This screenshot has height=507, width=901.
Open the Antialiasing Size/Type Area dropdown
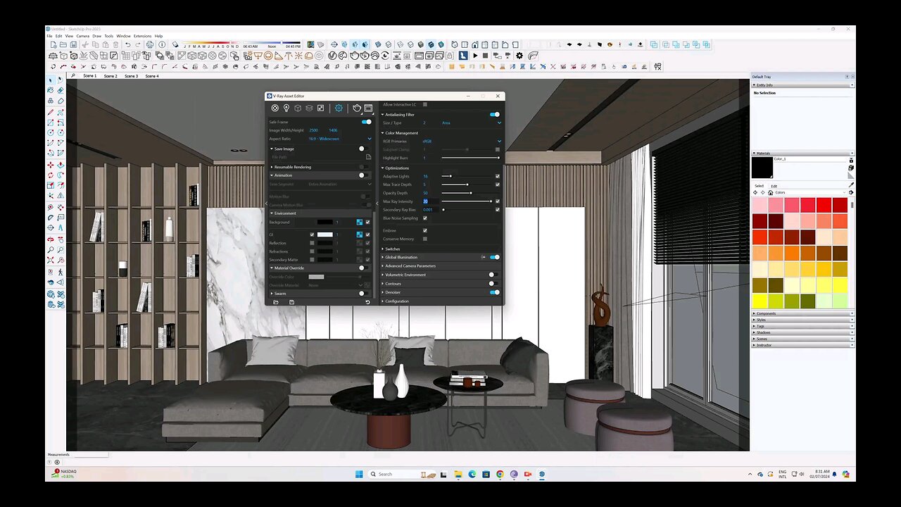472,123
